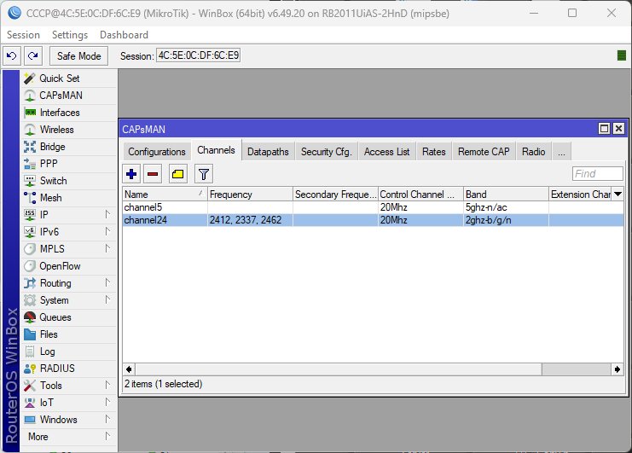Switch to the Remote CAP tab
The height and width of the screenshot is (453, 632).
484,152
